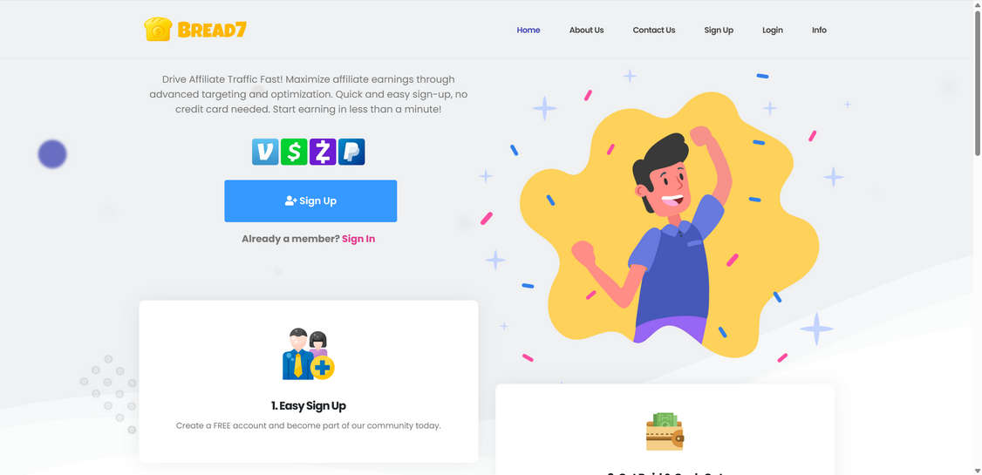Click the PayPal payment icon
The width and height of the screenshot is (982, 475).
pos(351,152)
